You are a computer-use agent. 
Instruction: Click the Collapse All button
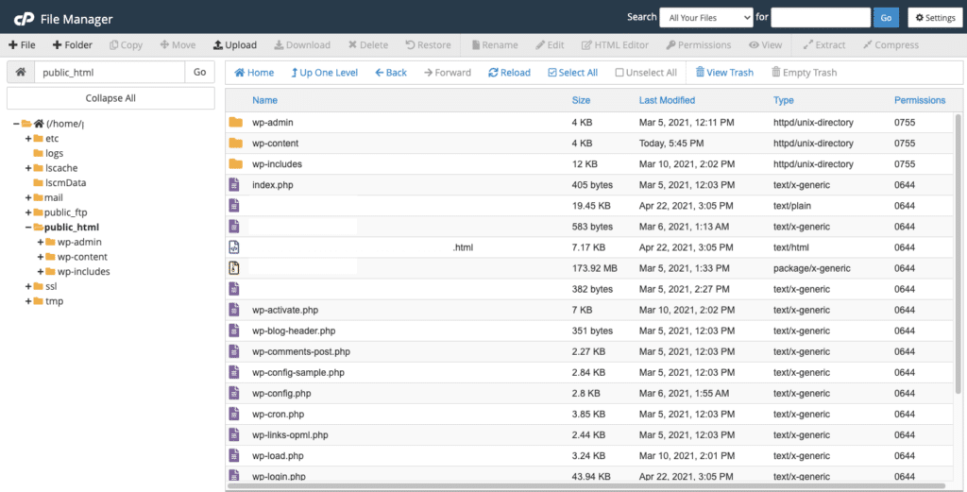coord(111,98)
